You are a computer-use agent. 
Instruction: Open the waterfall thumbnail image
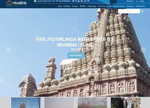click(126, 103)
